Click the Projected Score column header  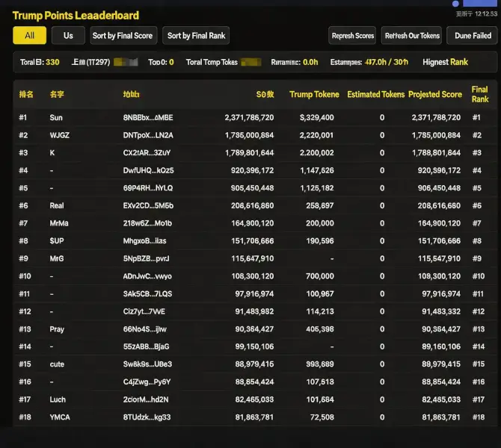pyautogui.click(x=434, y=95)
